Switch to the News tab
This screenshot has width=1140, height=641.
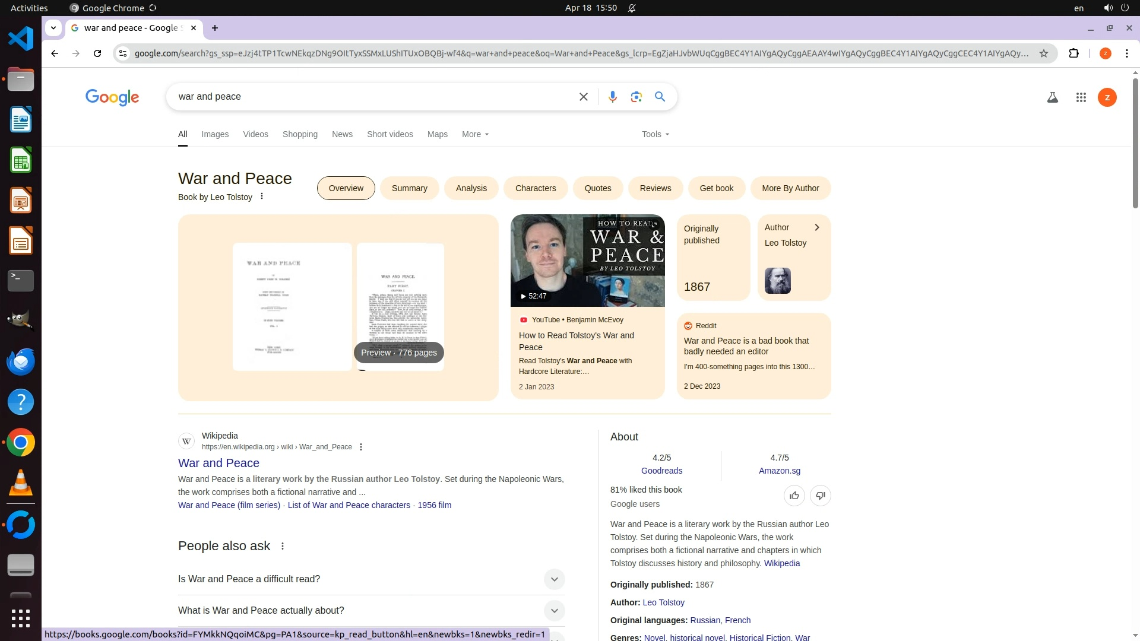(342, 134)
